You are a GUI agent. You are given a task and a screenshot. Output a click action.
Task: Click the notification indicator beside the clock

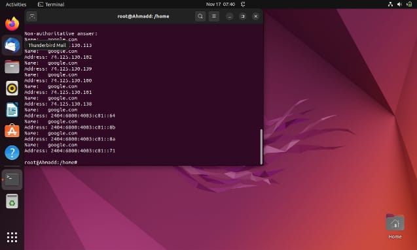[243, 4]
